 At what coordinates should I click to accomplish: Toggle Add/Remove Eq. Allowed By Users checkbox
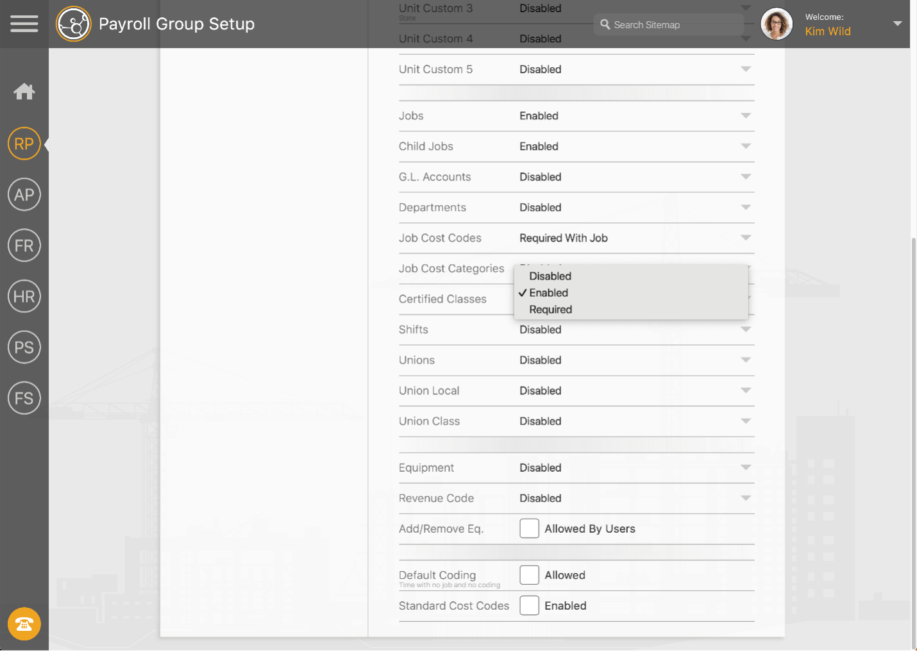pos(529,529)
